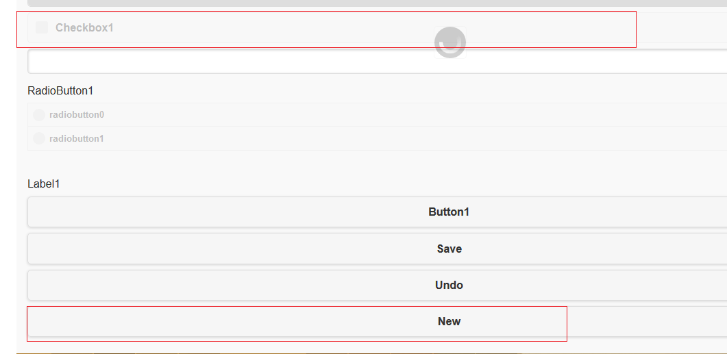This screenshot has height=354, width=727.
Task: Focus the empty text input field
Action: [377, 62]
